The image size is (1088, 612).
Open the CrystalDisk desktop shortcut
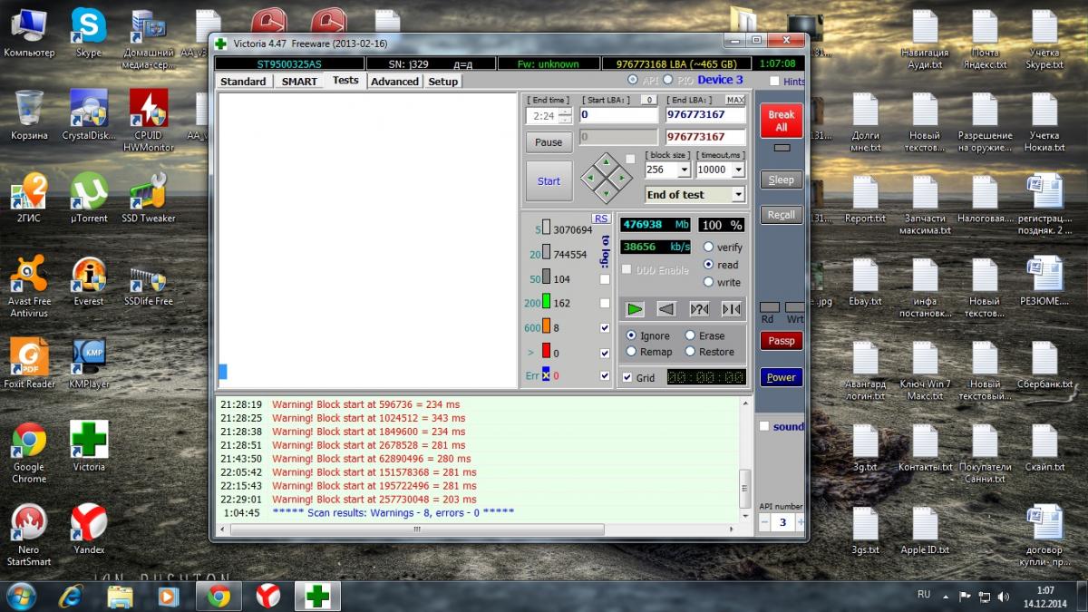click(89, 114)
